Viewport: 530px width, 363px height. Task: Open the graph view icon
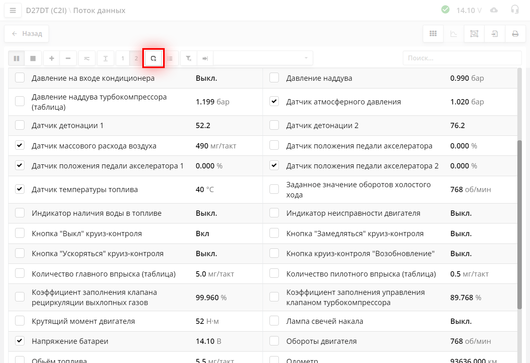tap(454, 34)
